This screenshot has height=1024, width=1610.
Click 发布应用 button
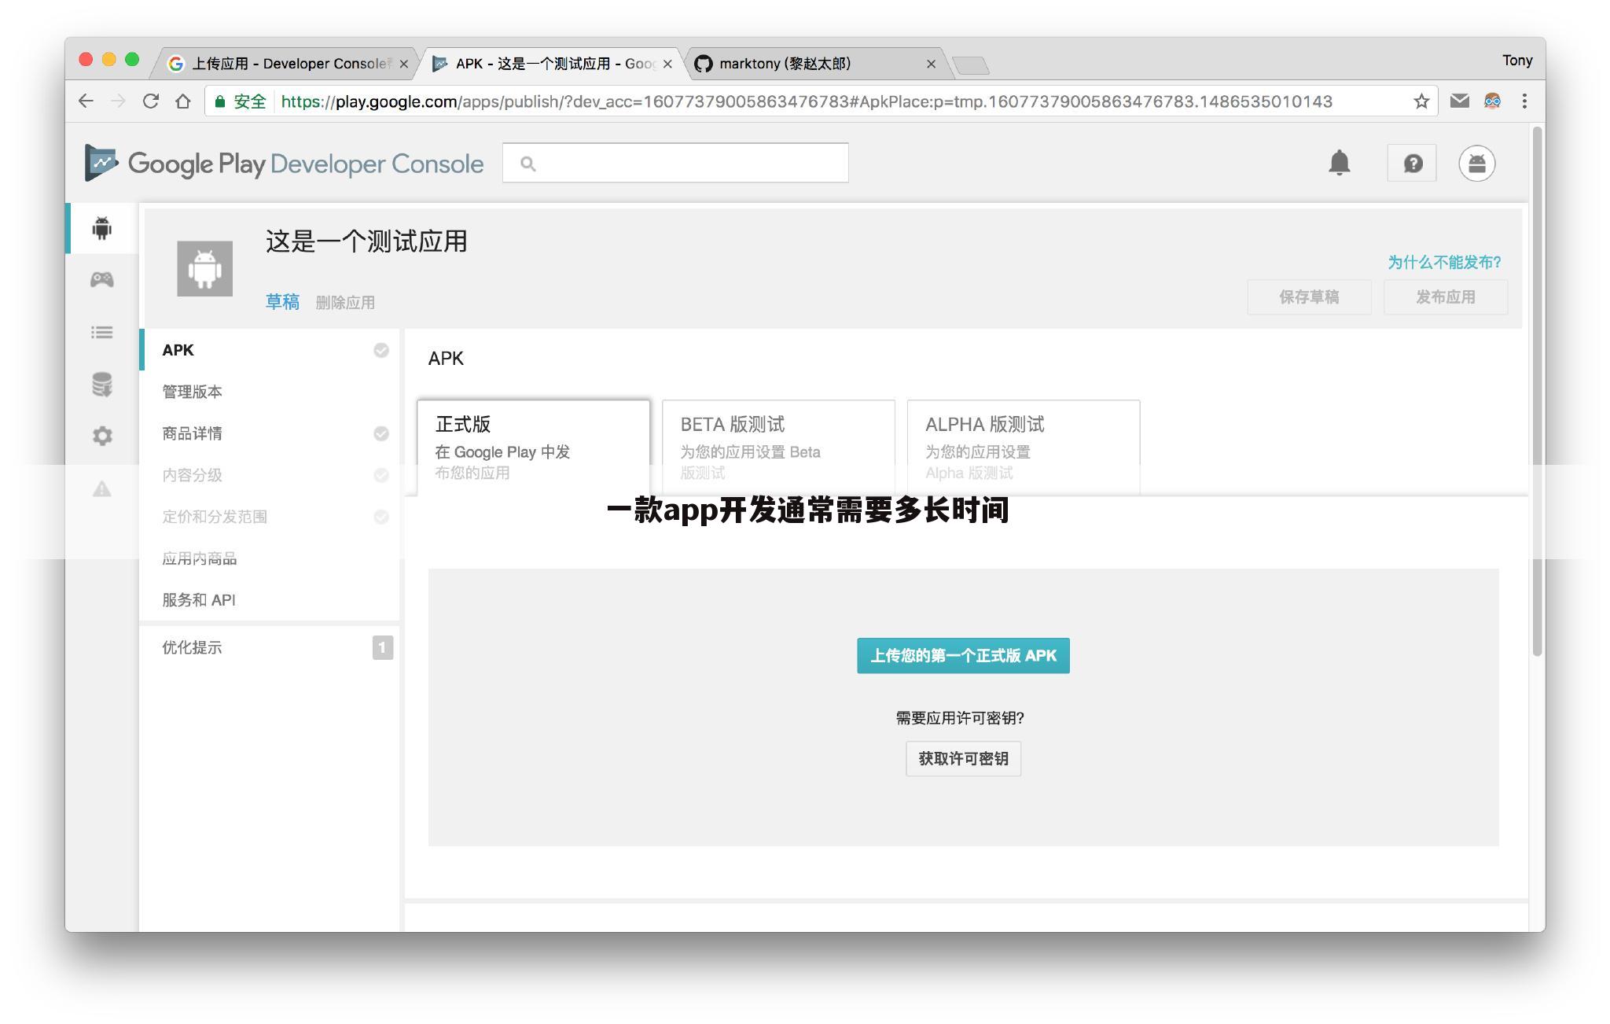(1445, 297)
